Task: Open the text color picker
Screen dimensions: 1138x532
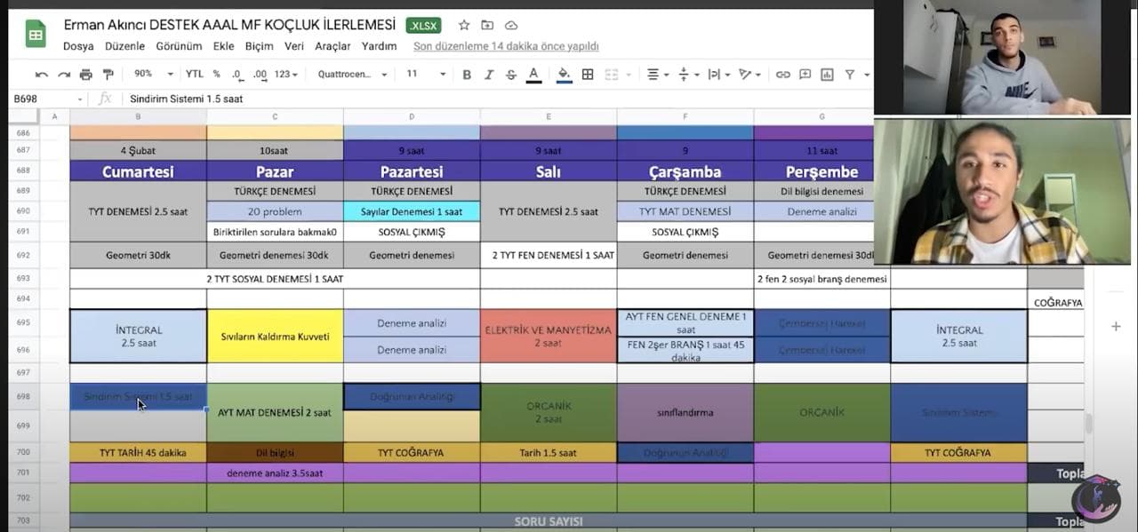Action: (533, 75)
